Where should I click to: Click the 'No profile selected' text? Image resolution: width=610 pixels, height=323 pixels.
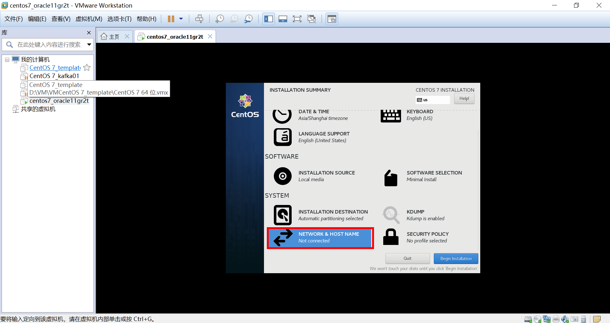pos(426,241)
